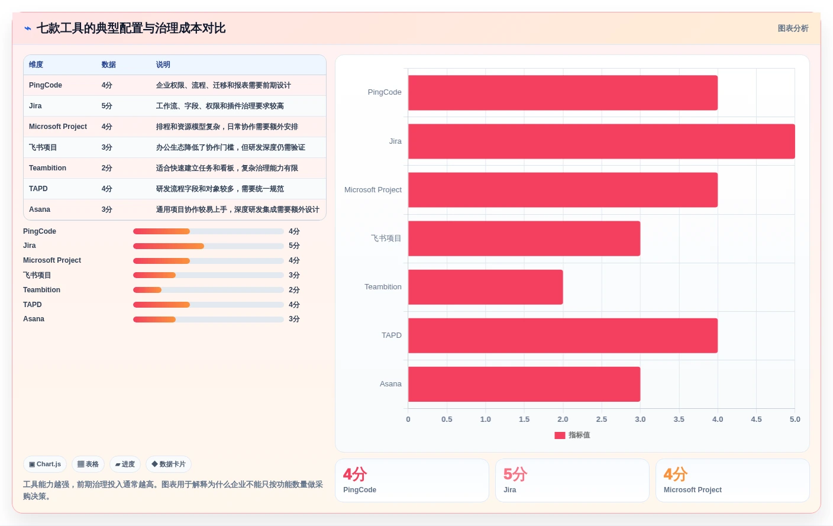Screen dimensions: 833x526
Task: Click the 飞书项目 progress bar
Action: pos(208,275)
